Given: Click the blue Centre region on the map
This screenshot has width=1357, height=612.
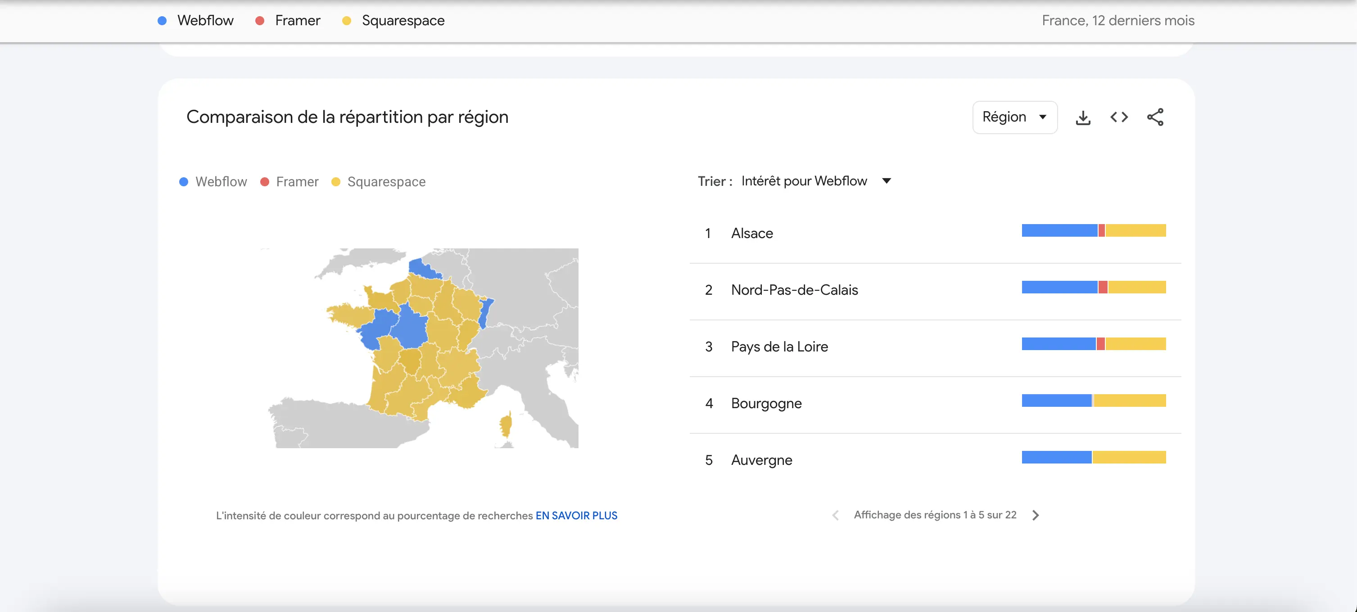Looking at the screenshot, I should 411,327.
